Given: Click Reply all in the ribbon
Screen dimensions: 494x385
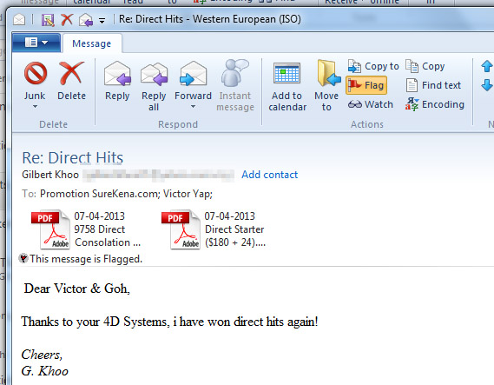Looking at the screenshot, I should pos(154,86).
